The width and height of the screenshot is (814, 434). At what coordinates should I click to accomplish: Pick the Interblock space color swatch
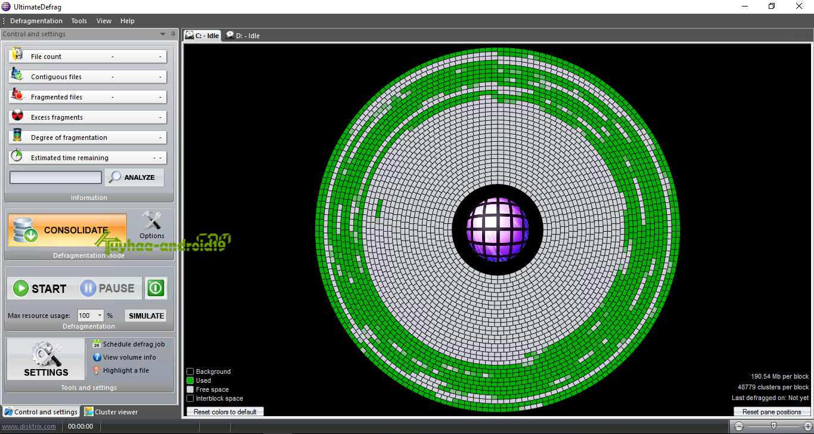[190, 398]
